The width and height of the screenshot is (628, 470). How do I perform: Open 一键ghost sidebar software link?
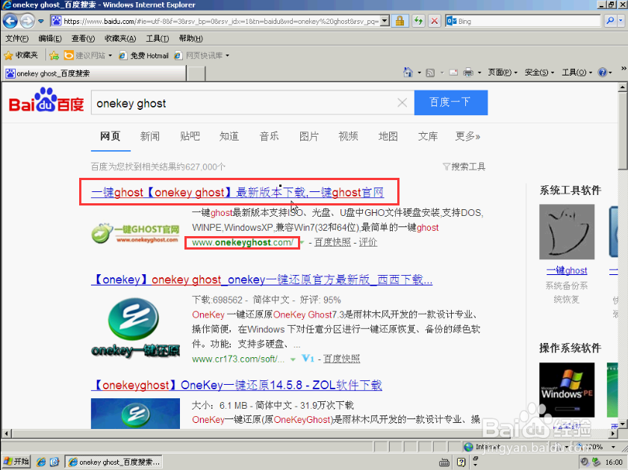pyautogui.click(x=567, y=270)
